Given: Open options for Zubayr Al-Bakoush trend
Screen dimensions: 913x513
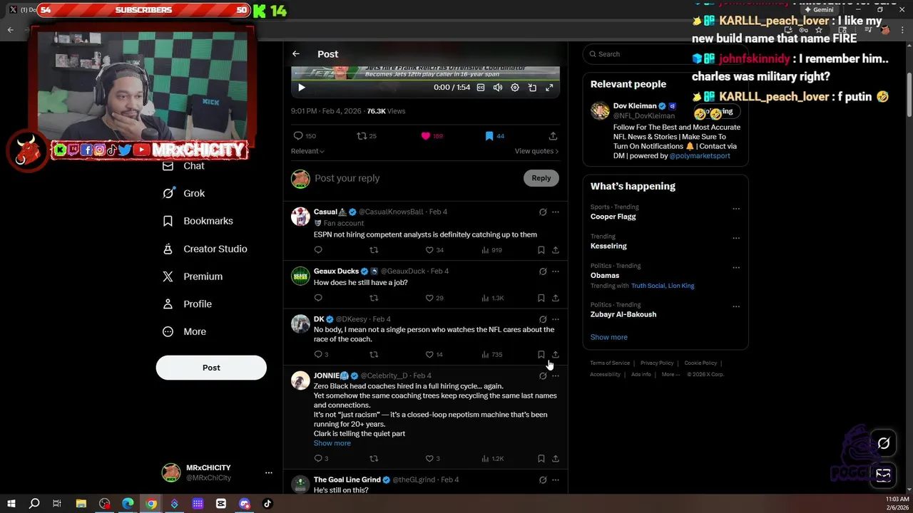Looking at the screenshot, I should (736, 306).
